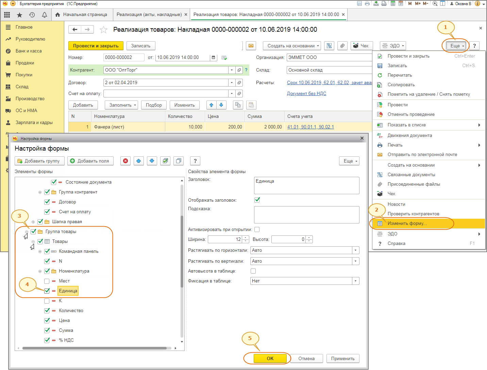This screenshot has height=370, width=487.
Task: Switch to Начальная страница tab
Action: point(82,15)
